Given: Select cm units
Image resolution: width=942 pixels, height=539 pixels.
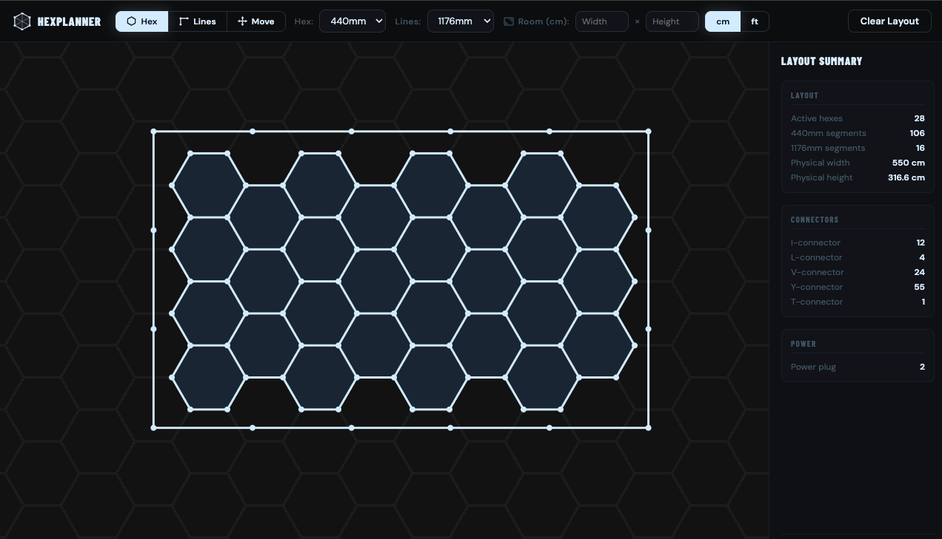Looking at the screenshot, I should (723, 21).
